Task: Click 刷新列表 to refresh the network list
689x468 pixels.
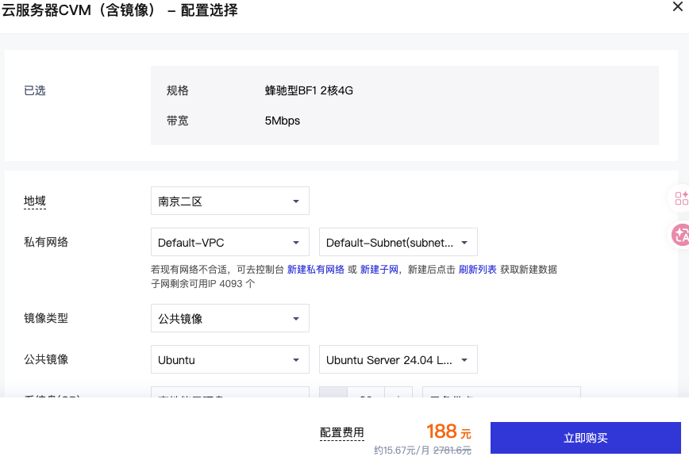Action: 478,270
